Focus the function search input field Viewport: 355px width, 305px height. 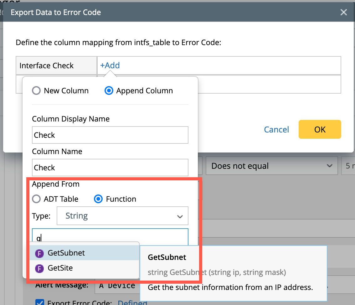point(110,237)
